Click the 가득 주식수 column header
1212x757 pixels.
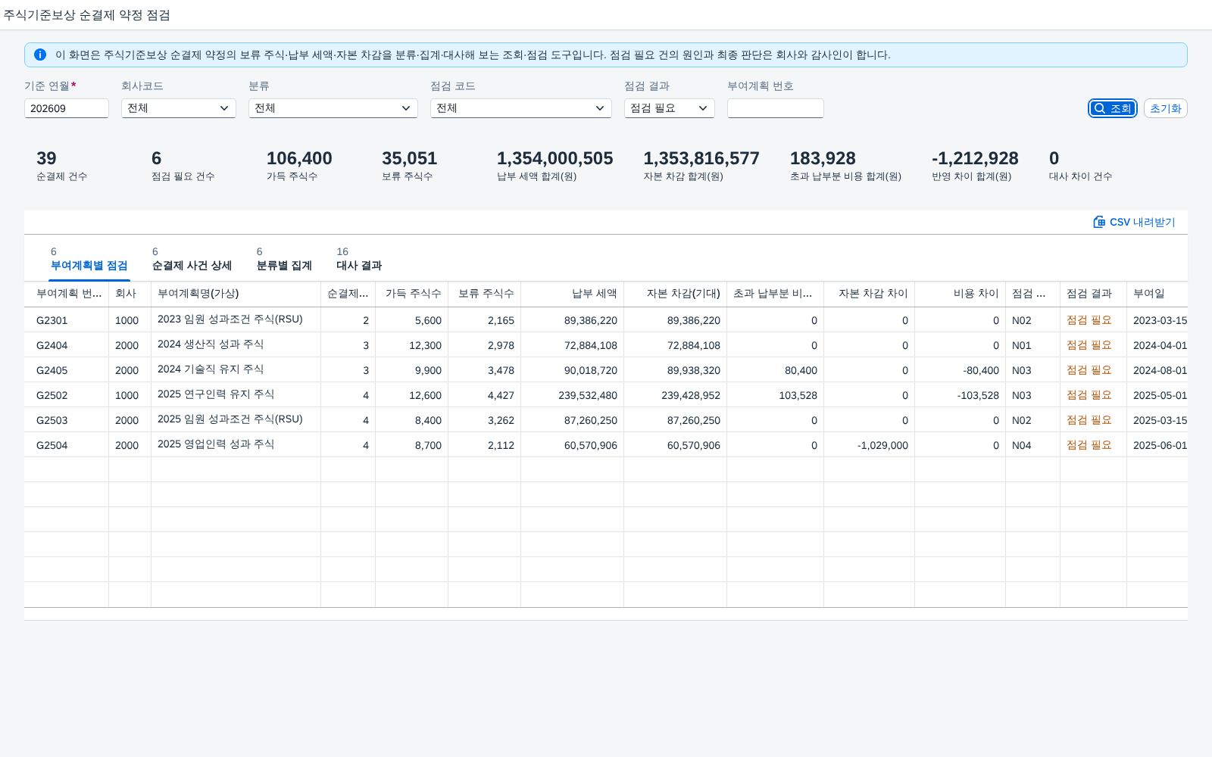tap(412, 294)
